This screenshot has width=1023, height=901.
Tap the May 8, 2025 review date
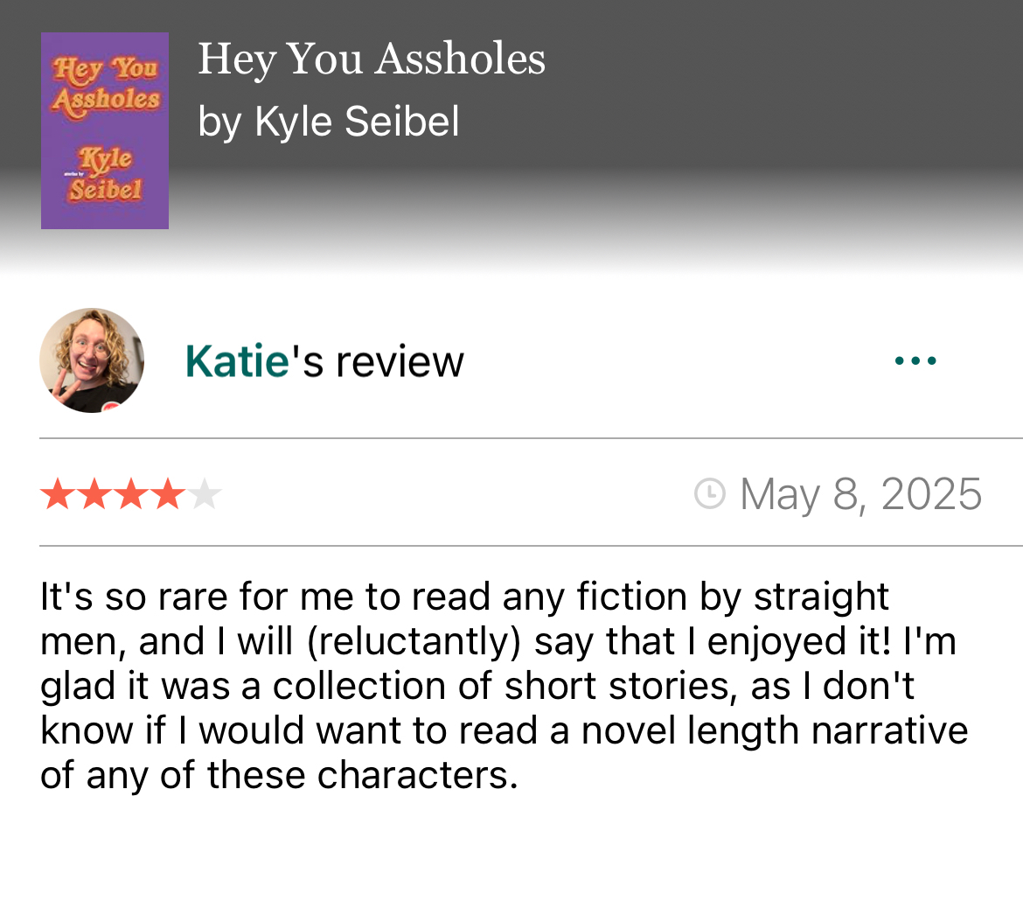point(860,494)
